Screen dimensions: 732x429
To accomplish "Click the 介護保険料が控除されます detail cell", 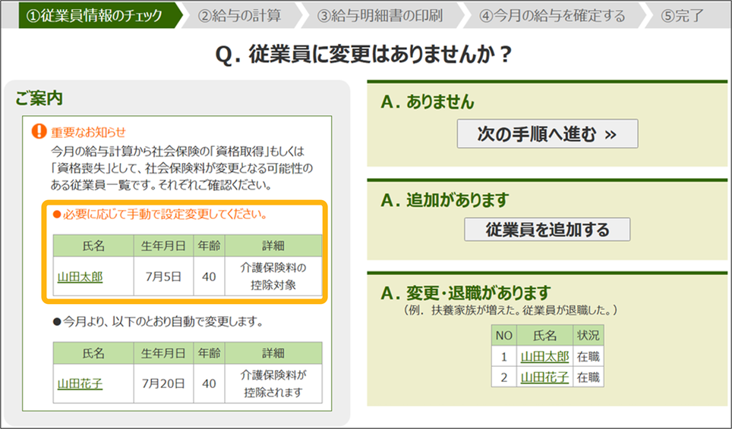I will click(273, 384).
